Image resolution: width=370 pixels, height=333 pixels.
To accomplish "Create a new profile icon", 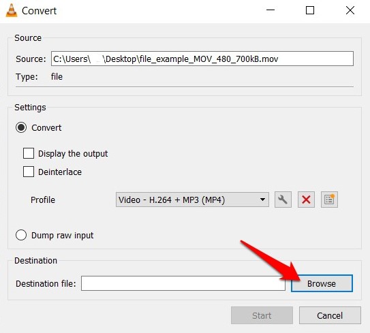I will click(x=329, y=200).
